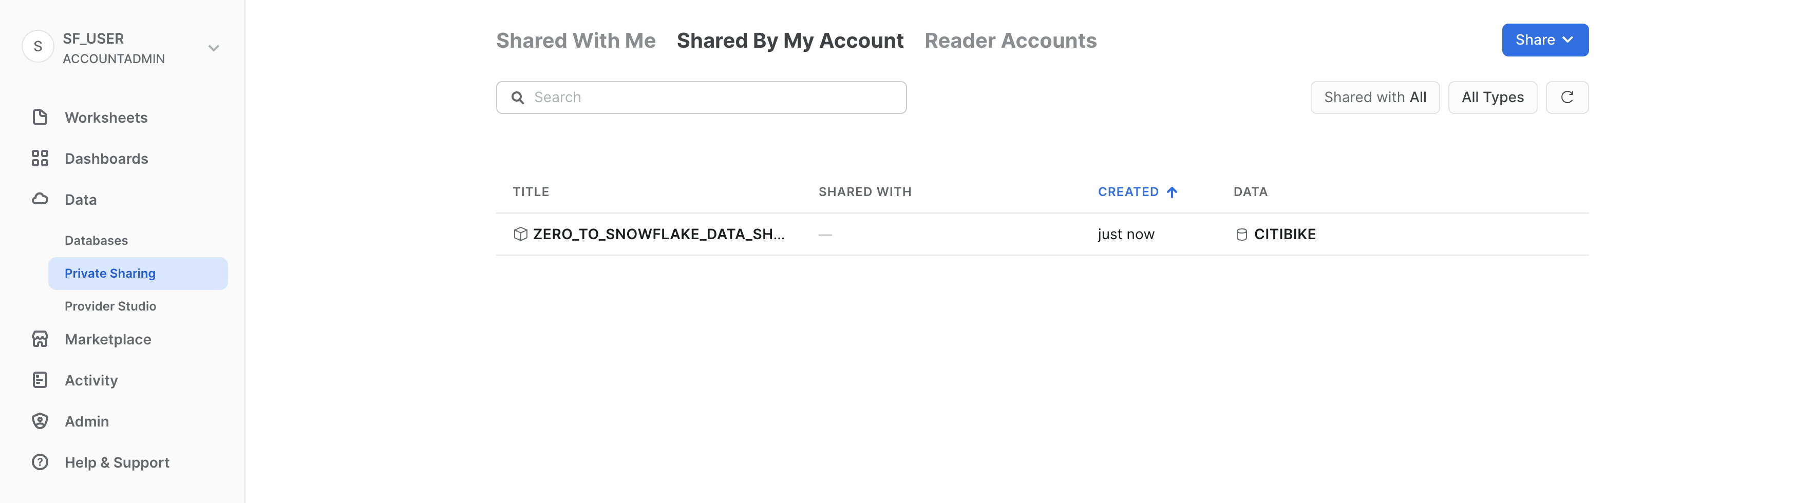Open the ZERO_TO_SNOWFLAKE_DATA_SH share row
The width and height of the screenshot is (1813, 503).
(x=658, y=234)
